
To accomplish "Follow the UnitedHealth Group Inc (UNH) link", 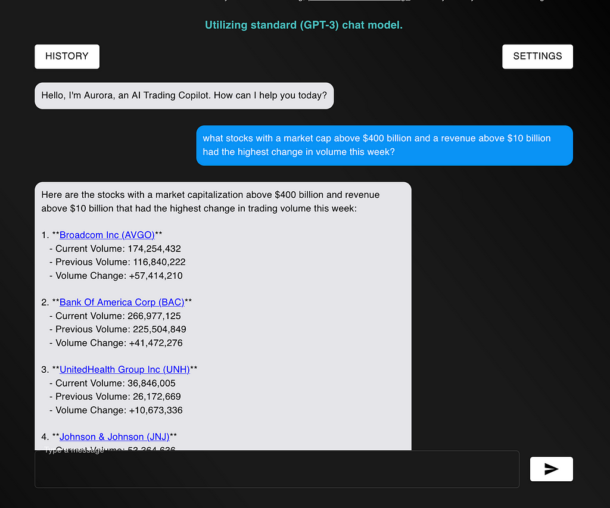I will (125, 369).
